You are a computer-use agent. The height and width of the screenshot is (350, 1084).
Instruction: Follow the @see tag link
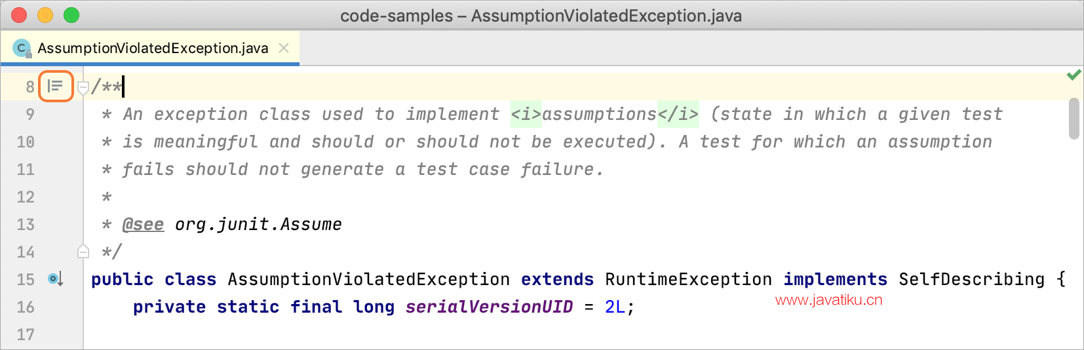tap(143, 224)
